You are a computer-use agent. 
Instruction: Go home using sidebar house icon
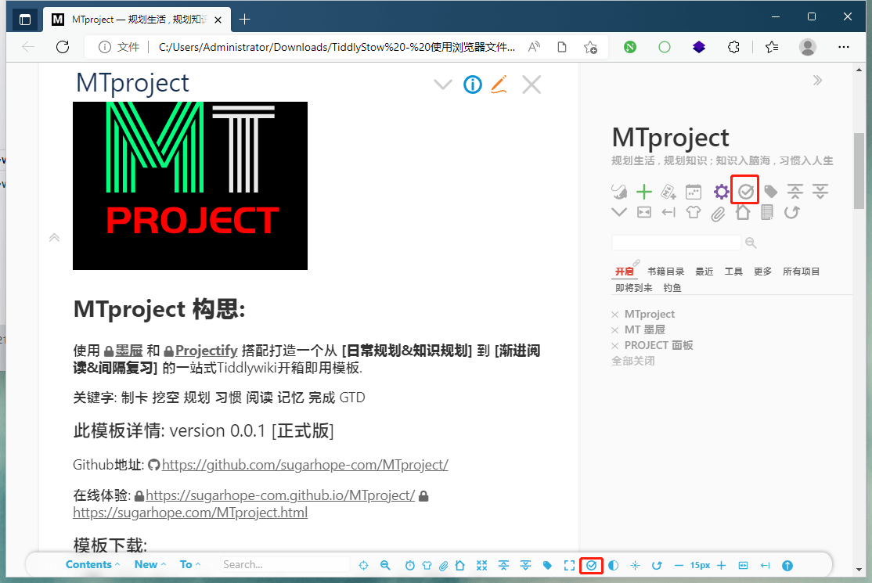[743, 212]
